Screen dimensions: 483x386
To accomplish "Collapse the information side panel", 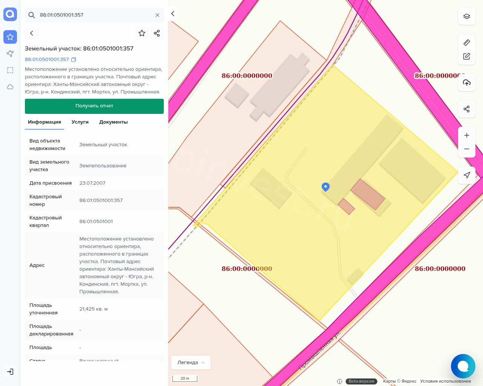I will click(x=172, y=14).
